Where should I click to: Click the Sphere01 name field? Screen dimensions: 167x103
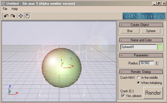coord(138,47)
